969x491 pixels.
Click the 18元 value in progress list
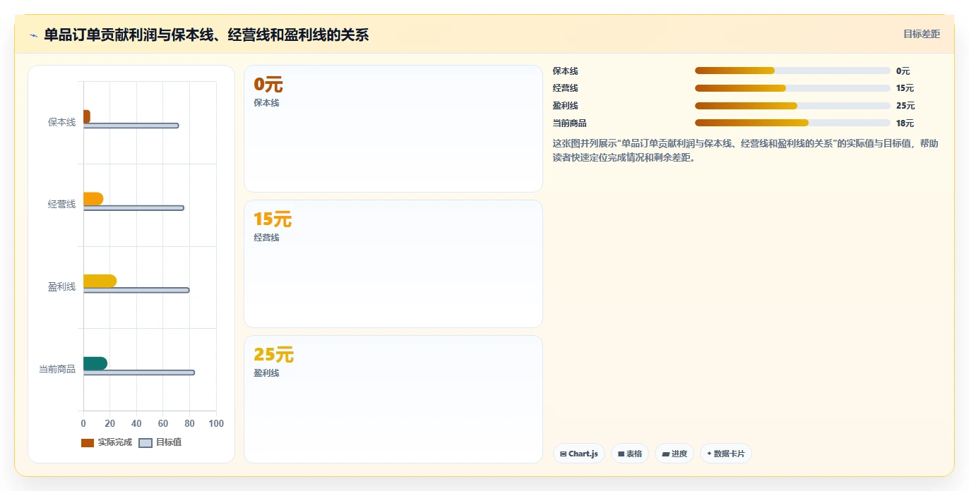tap(905, 123)
